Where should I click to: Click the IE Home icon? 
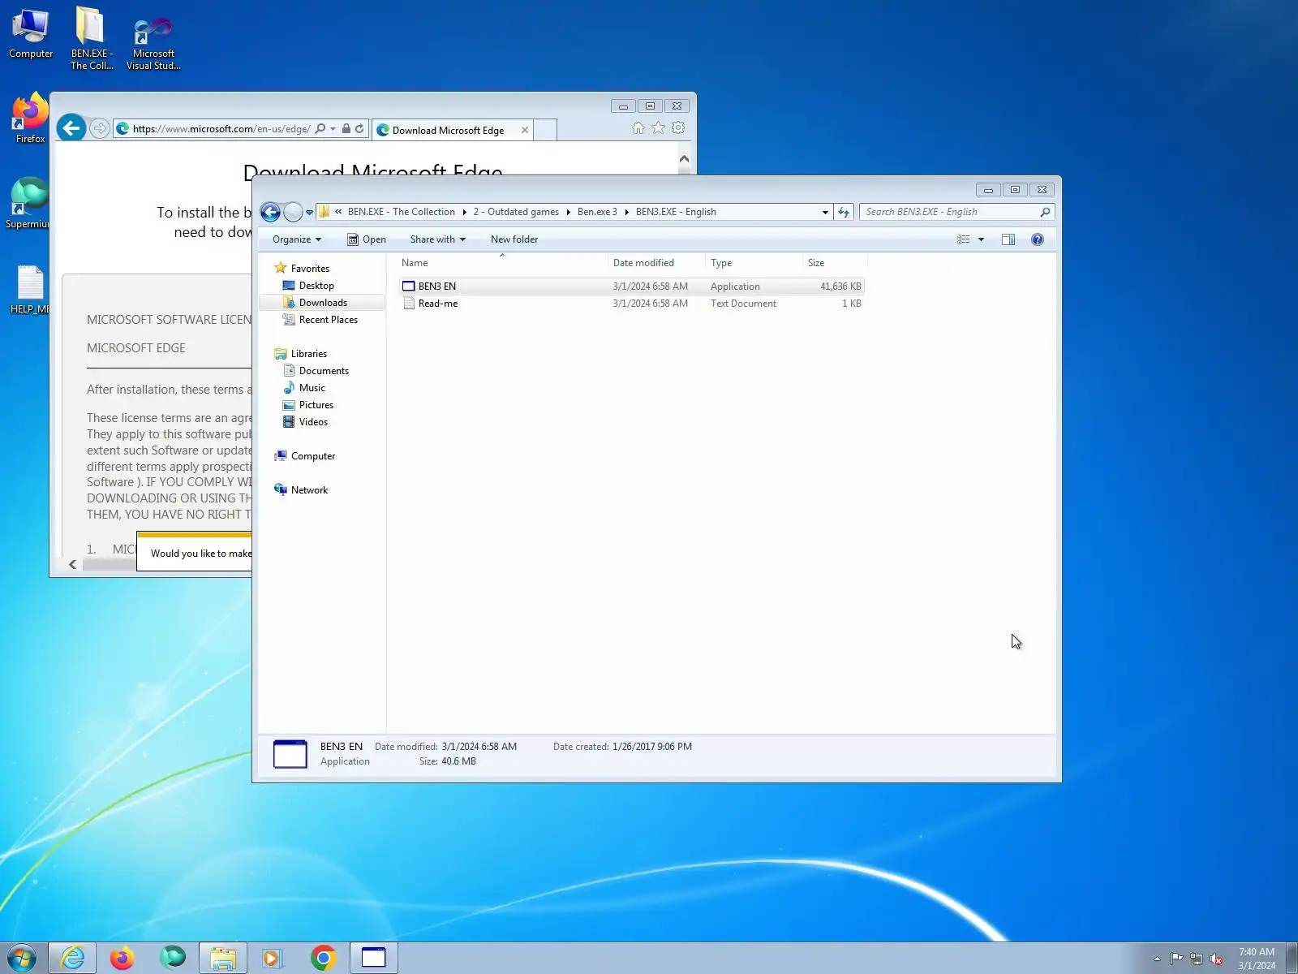pyautogui.click(x=638, y=128)
